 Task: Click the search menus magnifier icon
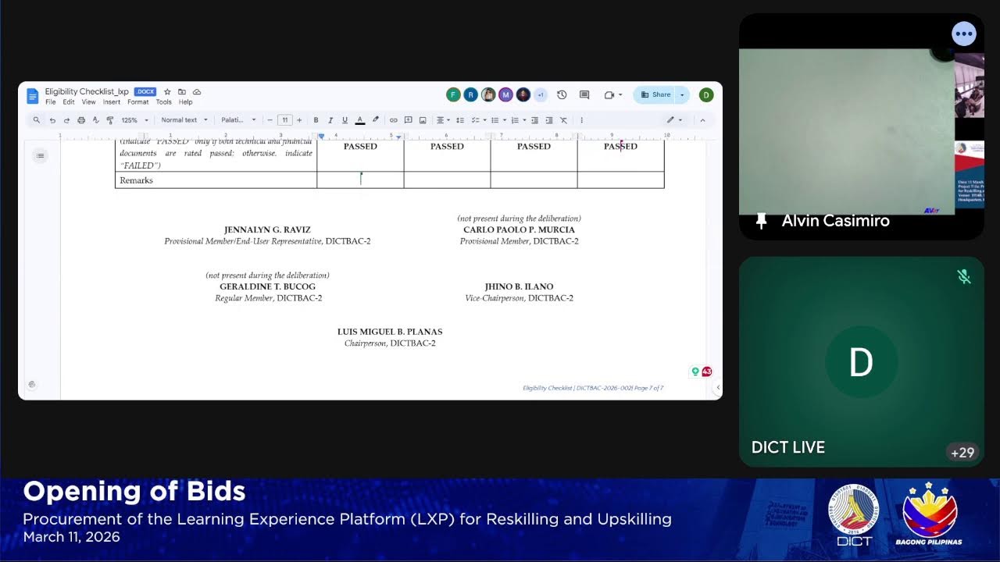[x=37, y=120]
